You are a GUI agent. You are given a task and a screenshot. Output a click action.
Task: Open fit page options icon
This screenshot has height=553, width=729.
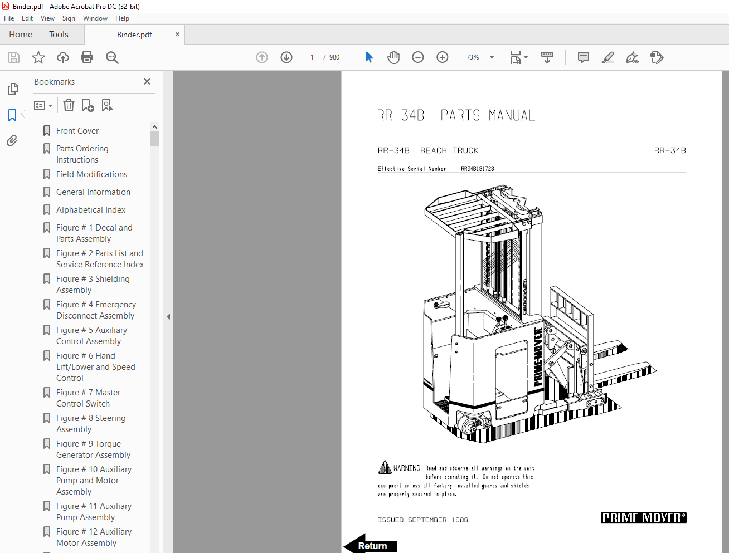pyautogui.click(x=519, y=57)
